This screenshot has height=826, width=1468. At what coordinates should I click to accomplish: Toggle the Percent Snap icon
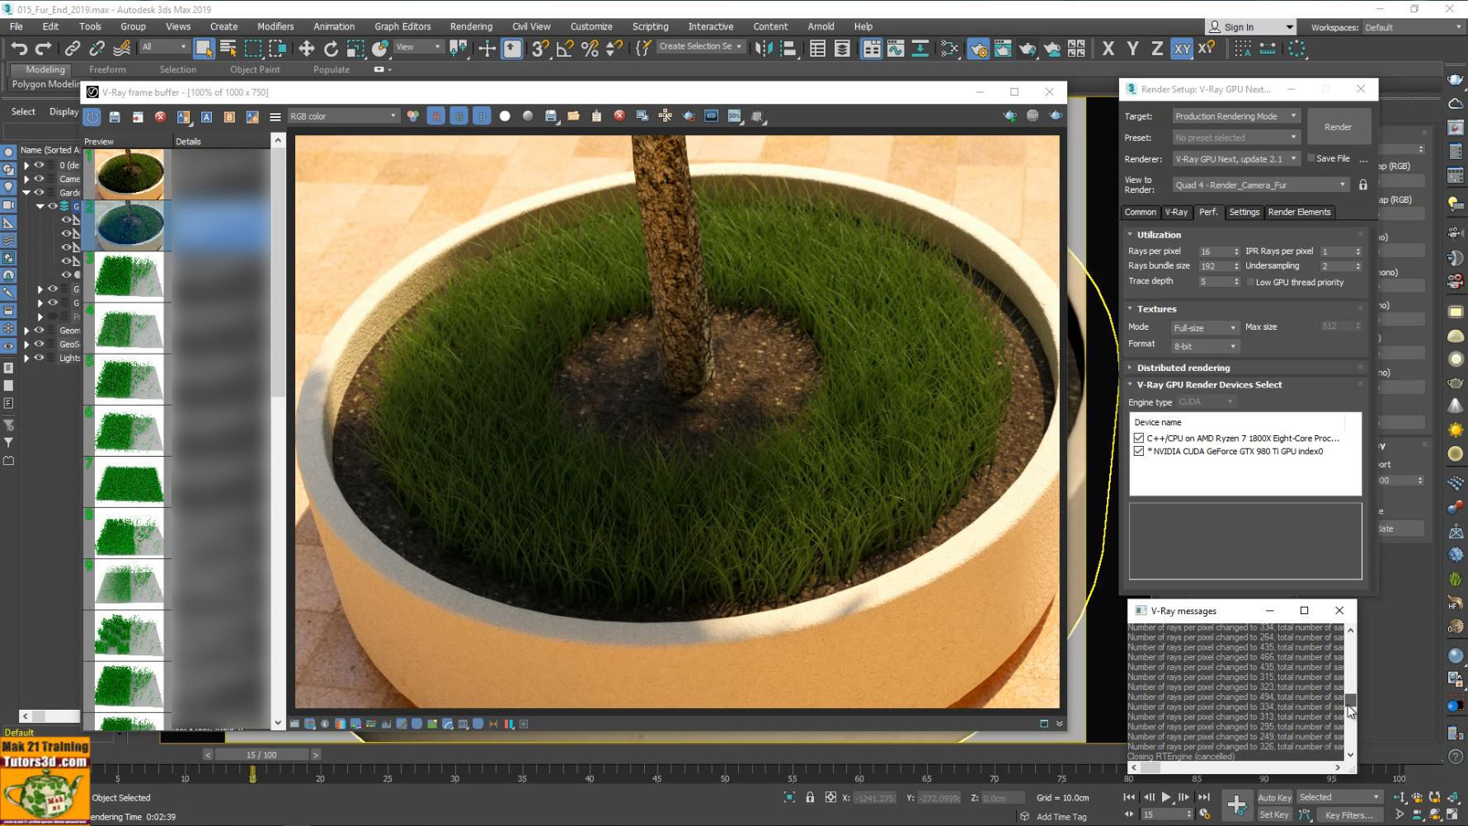pyautogui.click(x=590, y=49)
